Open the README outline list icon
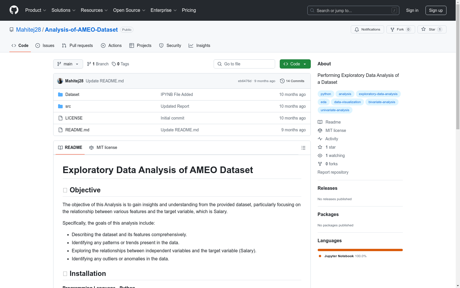Viewport: 460px width, 288px height. (x=303, y=148)
